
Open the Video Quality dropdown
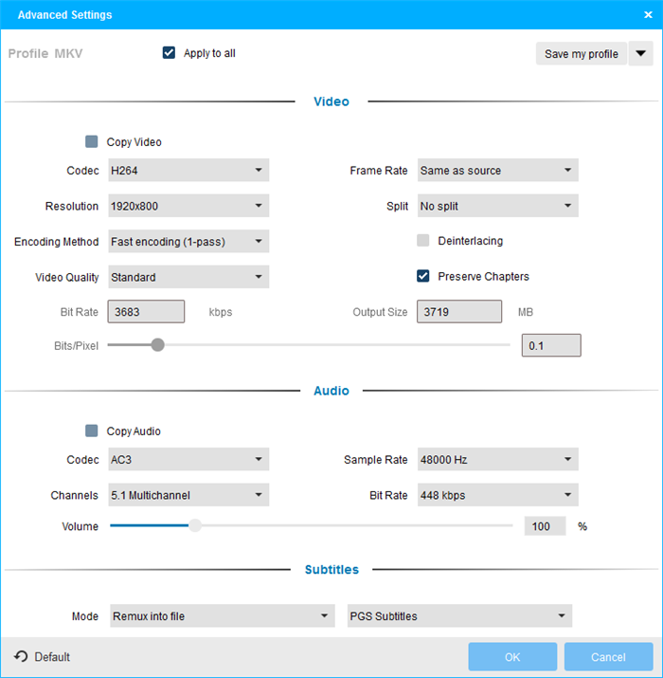188,277
